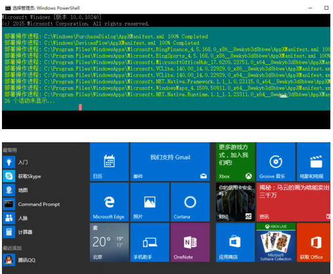Viewport: 333px width, 274px height.
Task: Click '26 个活动未显示...' line in PowerShell
Action: point(30,101)
